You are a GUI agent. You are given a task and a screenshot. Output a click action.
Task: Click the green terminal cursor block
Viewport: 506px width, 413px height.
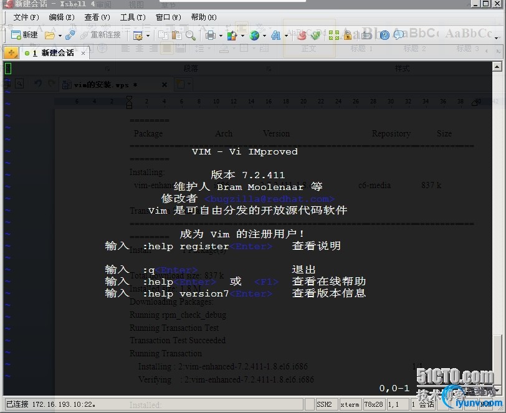click(8, 69)
